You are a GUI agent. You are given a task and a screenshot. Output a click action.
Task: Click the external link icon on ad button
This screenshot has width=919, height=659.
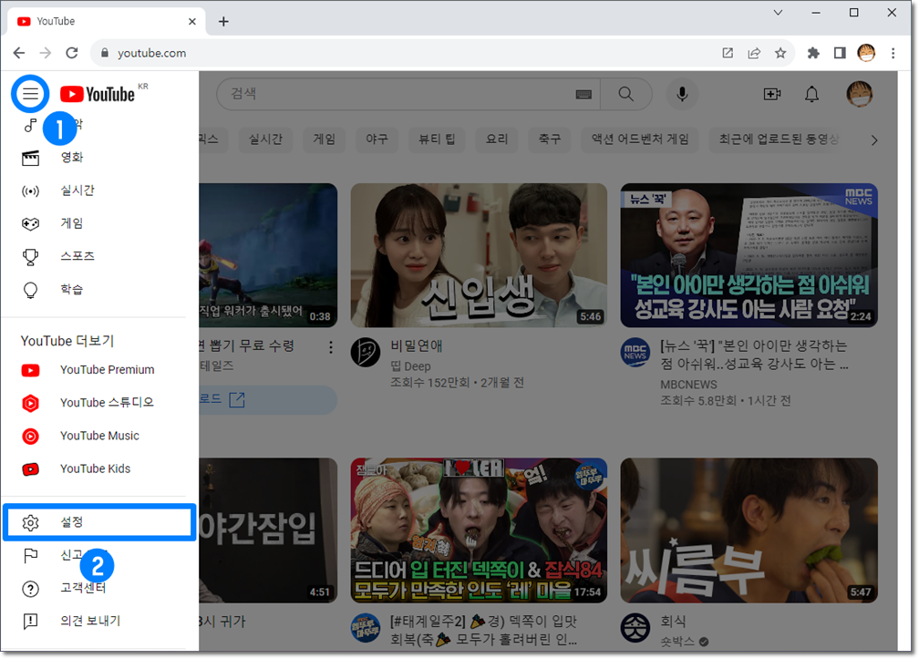tap(237, 400)
